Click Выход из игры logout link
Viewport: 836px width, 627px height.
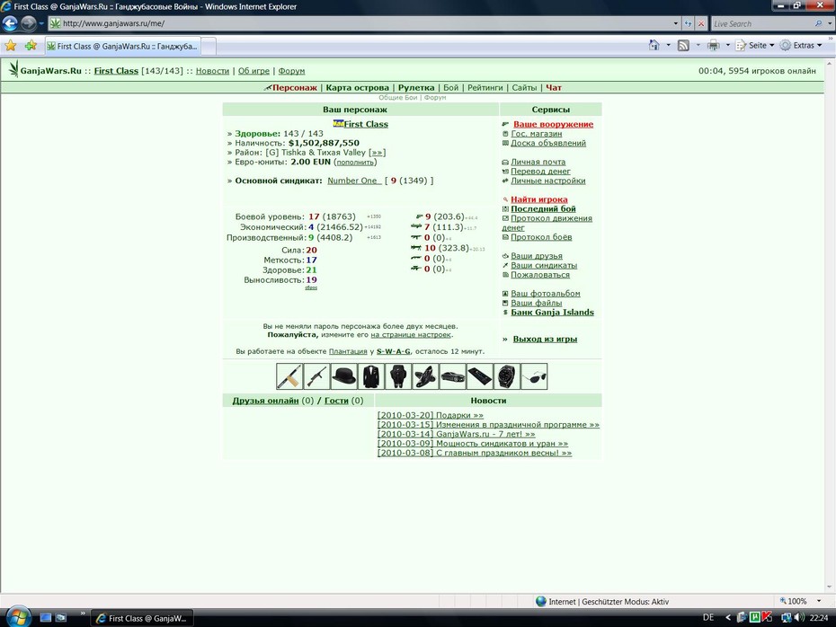pos(545,339)
